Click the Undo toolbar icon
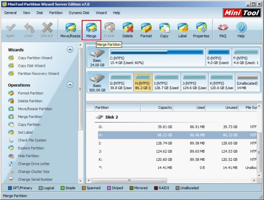264x200 pixels. click(29, 30)
